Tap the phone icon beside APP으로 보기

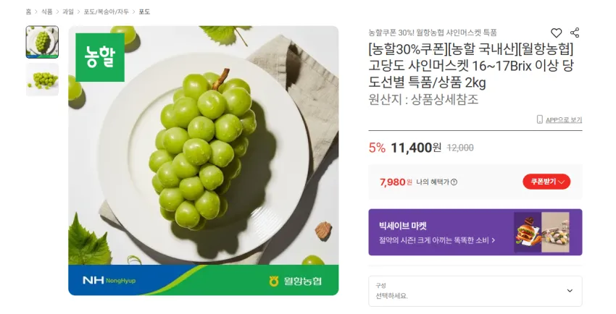click(540, 119)
